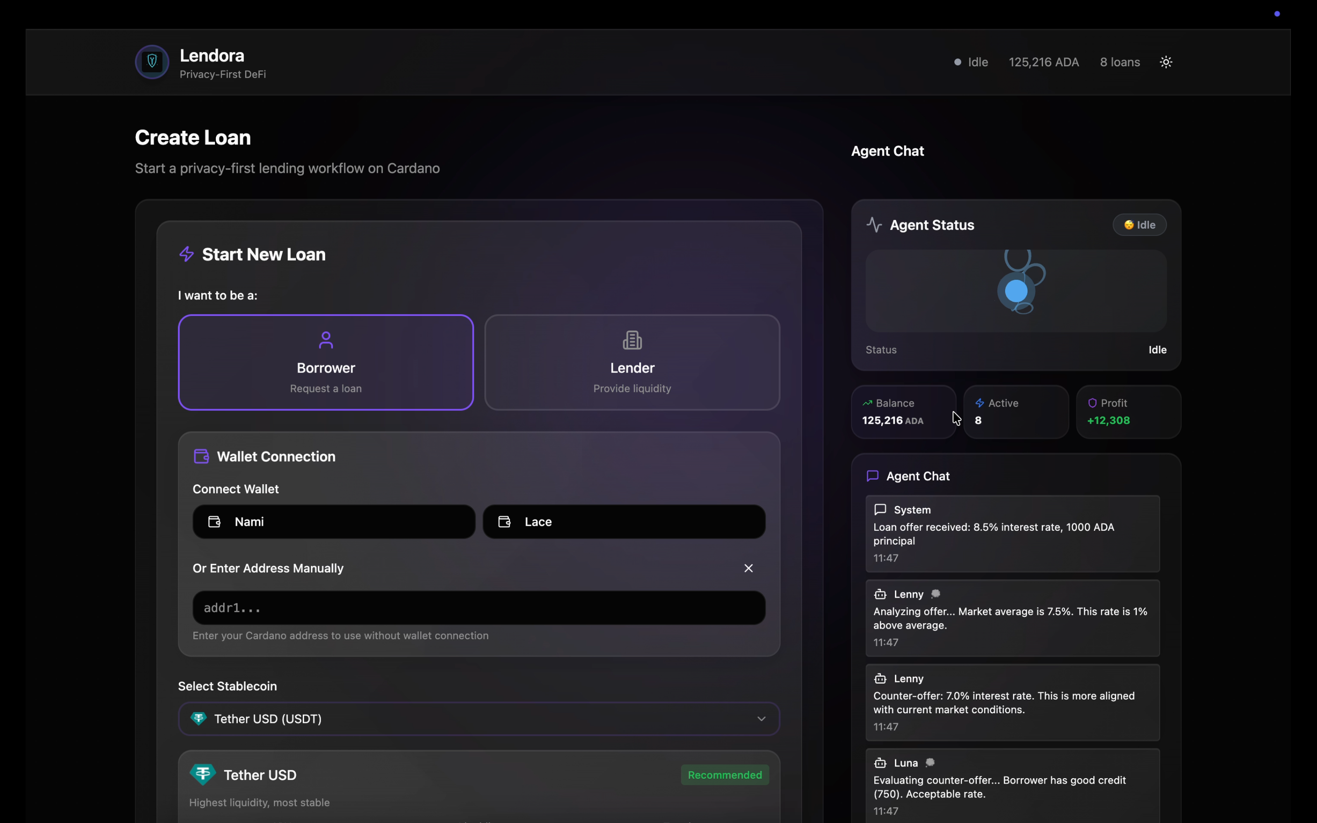The width and height of the screenshot is (1317, 823).
Task: Click the Balance trending-up icon
Action: [x=867, y=403]
